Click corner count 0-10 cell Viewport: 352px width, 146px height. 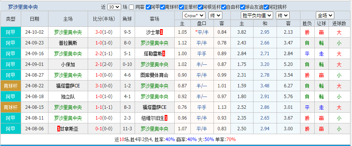tap(127, 64)
